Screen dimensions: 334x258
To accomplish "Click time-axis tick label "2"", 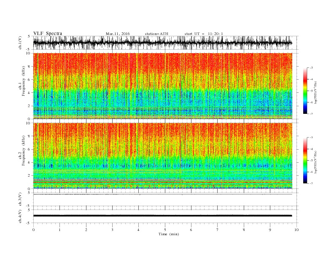I will 86,230.
